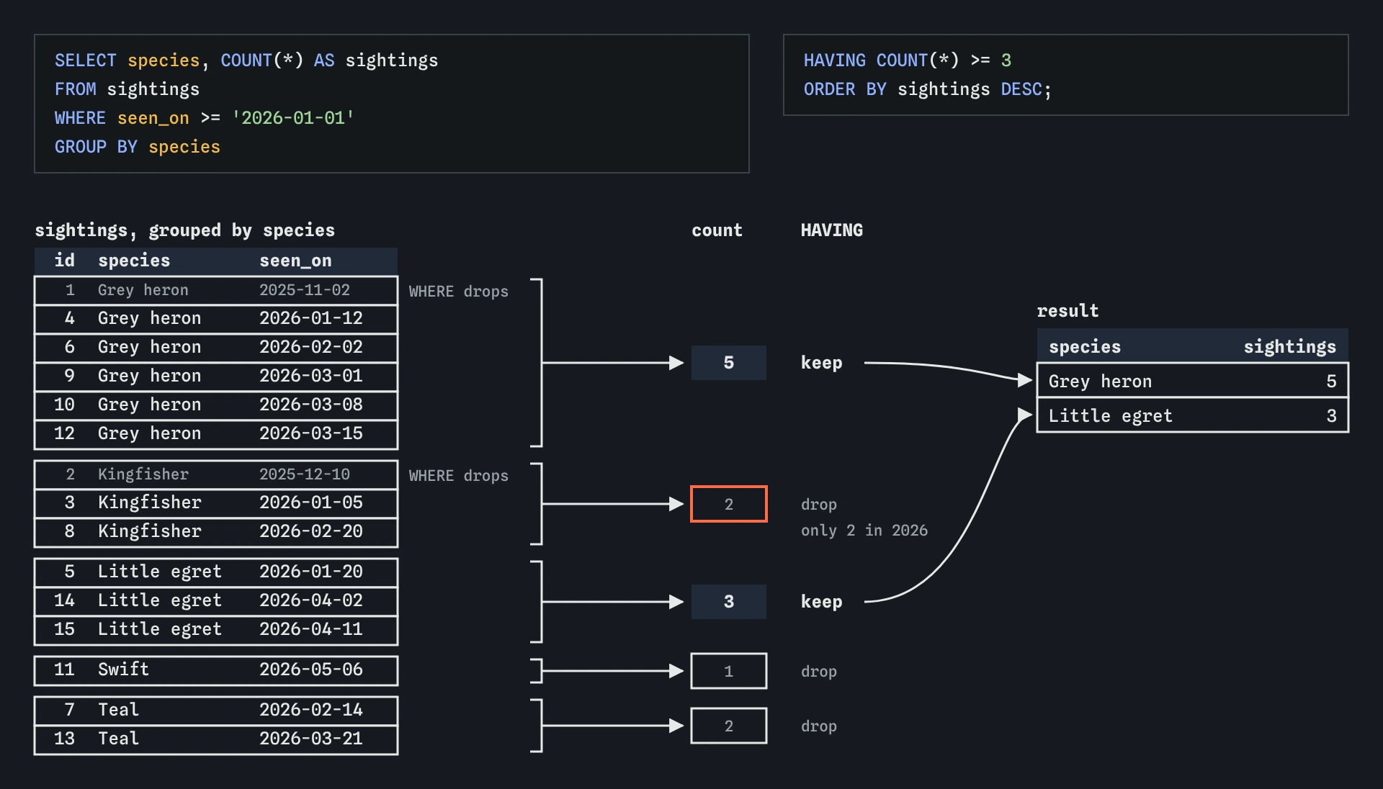Image resolution: width=1383 pixels, height=789 pixels.
Task: Click the Teal group's count box
Action: pyautogui.click(x=728, y=726)
